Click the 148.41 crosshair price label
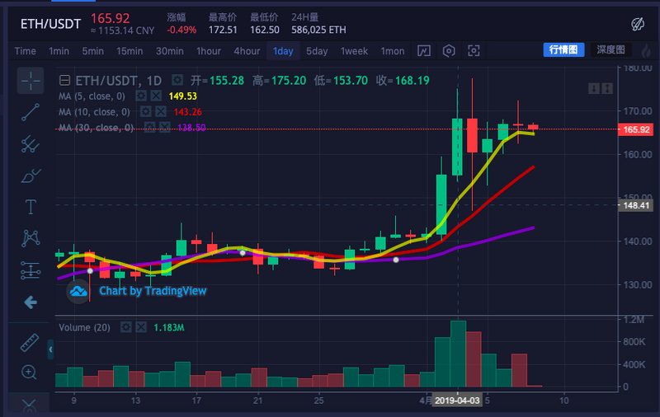The image size is (660, 417). point(636,205)
